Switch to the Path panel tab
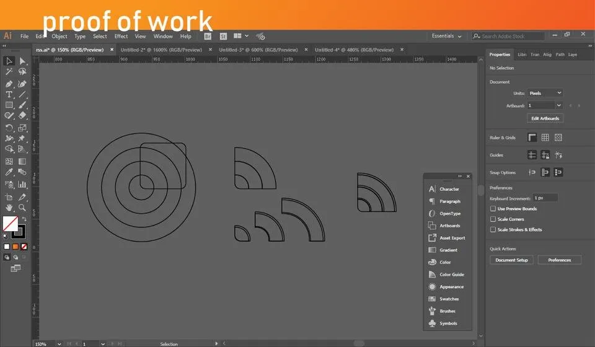This screenshot has width=595, height=347. pyautogui.click(x=560, y=55)
